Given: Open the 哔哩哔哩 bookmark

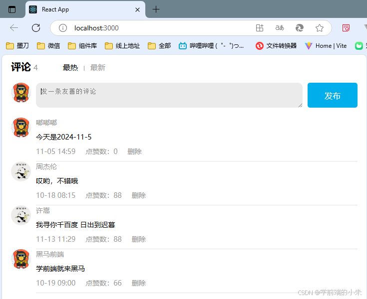Looking at the screenshot, I should pyautogui.click(x=211, y=45).
